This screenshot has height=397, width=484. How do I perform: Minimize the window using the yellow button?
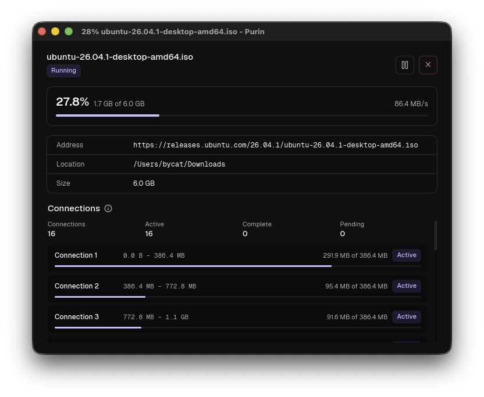[x=55, y=31]
